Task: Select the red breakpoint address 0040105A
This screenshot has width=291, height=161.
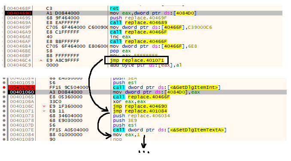Action: click(22, 88)
